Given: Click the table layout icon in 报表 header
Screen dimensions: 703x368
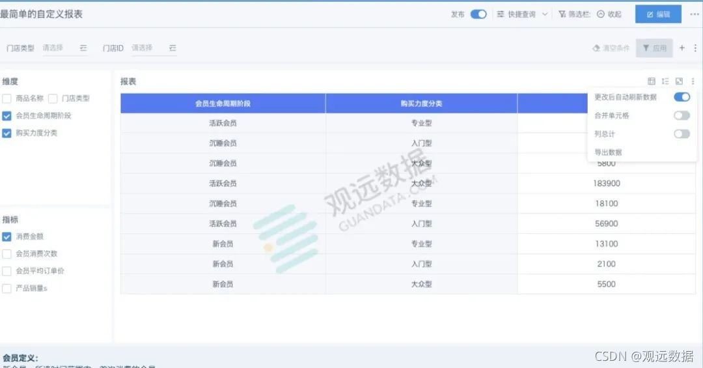Looking at the screenshot, I should click(x=652, y=81).
